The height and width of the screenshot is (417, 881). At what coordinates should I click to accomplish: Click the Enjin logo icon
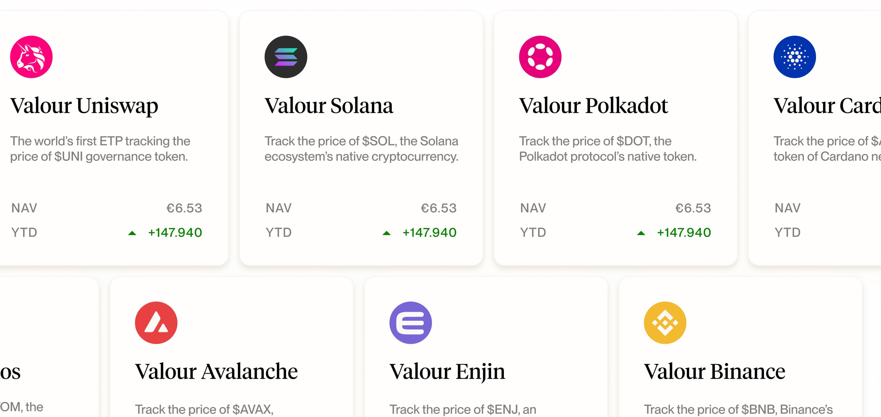pyautogui.click(x=410, y=323)
